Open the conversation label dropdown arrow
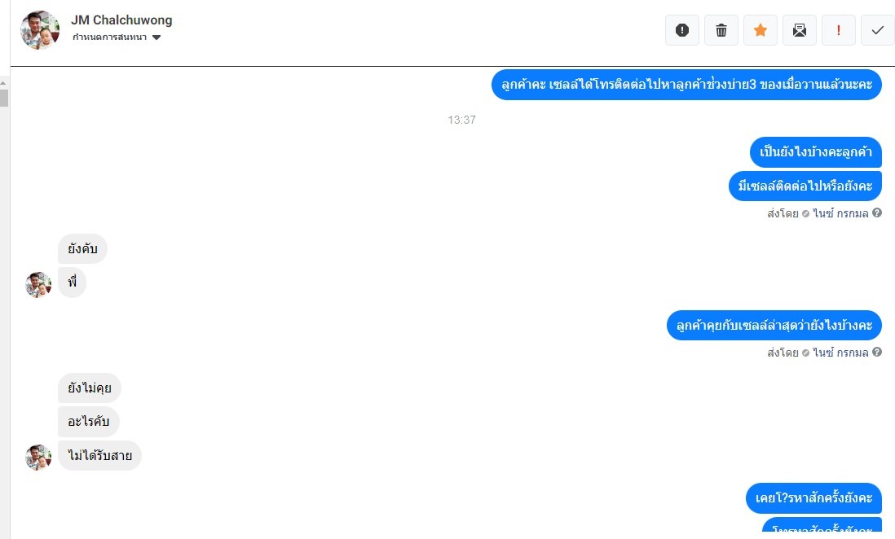 point(157,37)
